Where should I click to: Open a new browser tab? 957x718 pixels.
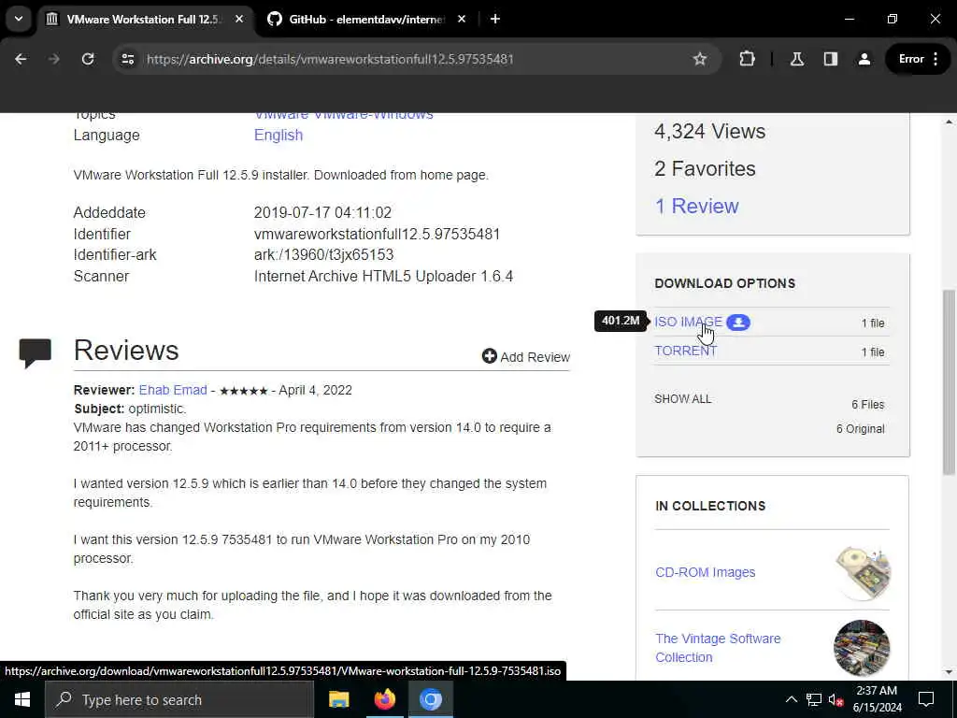pyautogui.click(x=495, y=20)
